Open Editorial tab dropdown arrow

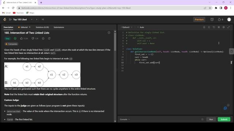30,27
